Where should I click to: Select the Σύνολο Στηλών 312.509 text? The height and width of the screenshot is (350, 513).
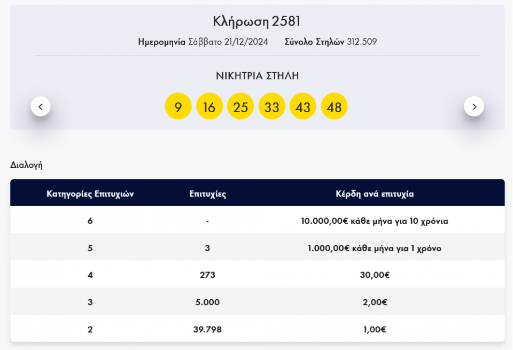point(331,42)
